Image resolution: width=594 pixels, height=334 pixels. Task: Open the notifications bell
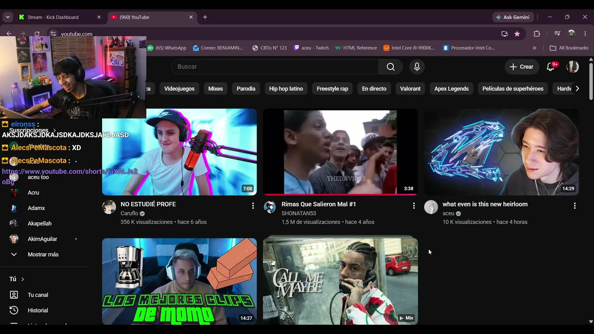(x=551, y=67)
